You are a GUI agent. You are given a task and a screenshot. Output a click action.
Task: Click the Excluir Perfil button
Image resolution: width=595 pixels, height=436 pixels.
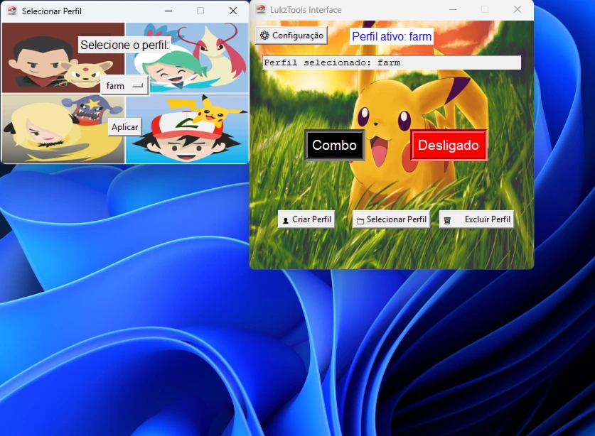tap(476, 219)
